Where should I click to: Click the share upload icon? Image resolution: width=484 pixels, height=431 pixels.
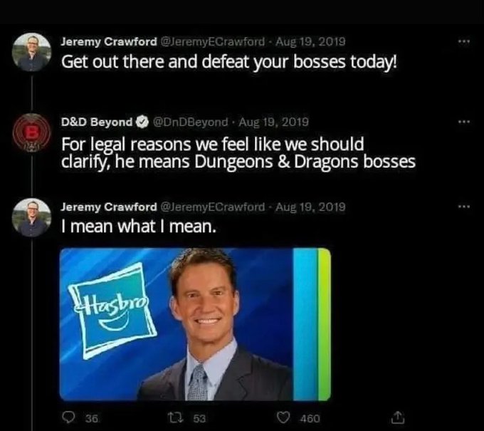tap(397, 417)
